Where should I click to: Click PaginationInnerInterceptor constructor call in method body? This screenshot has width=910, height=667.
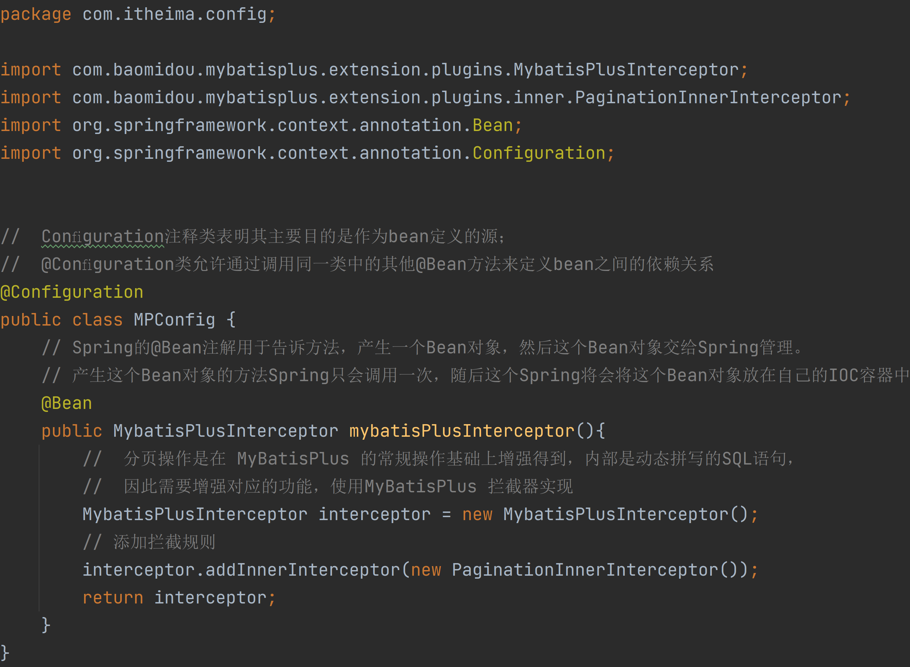[585, 570]
